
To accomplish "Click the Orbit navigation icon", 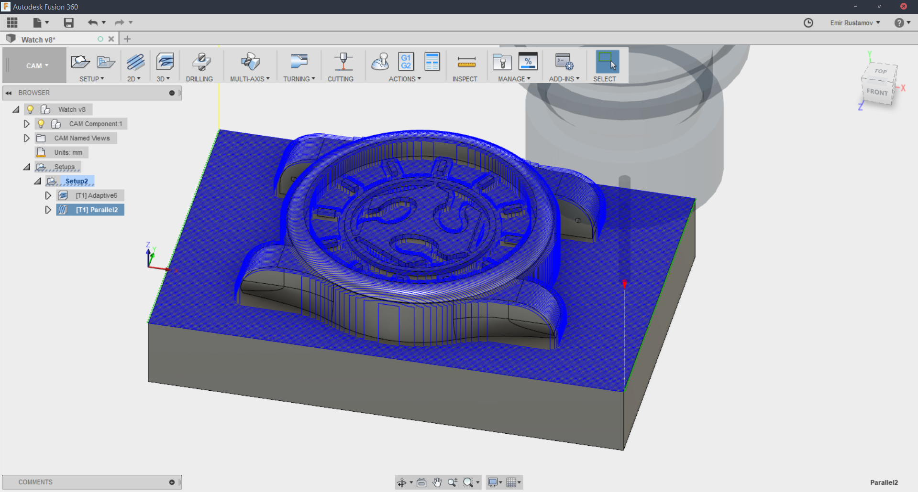I will (x=402, y=482).
